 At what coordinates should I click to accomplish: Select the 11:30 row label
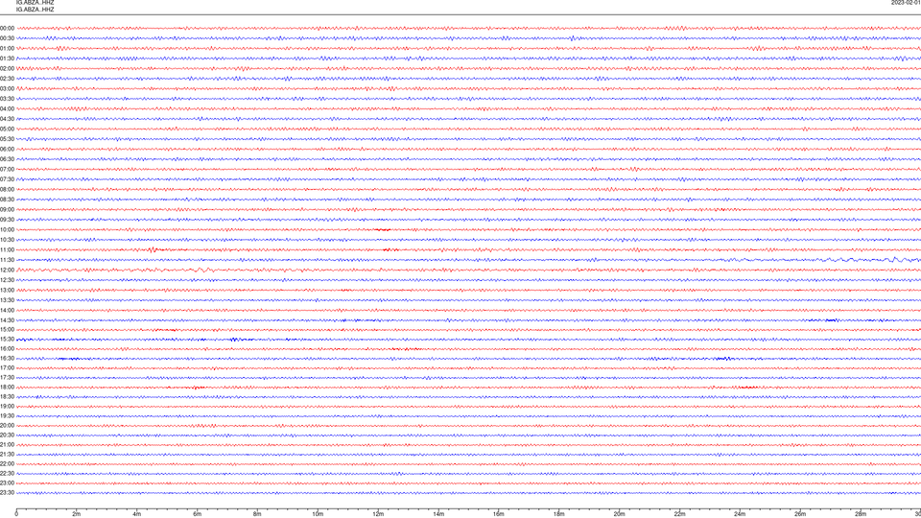[x=7, y=260]
